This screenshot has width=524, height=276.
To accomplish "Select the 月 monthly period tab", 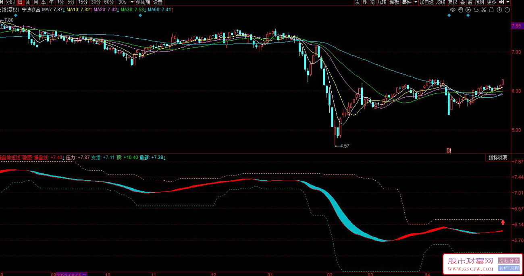I will 36,2.
